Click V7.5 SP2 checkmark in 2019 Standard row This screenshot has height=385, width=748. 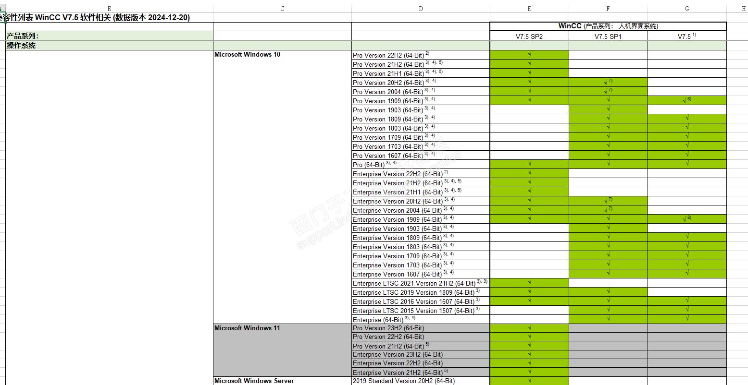[x=529, y=381]
